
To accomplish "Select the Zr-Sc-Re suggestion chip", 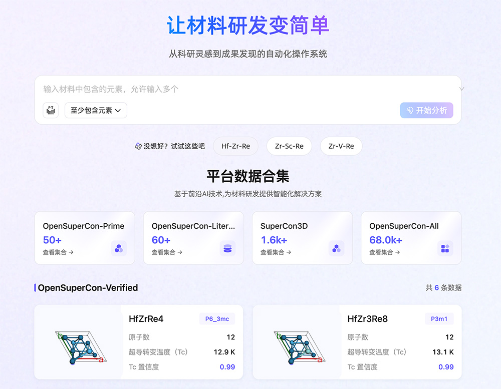I will tap(289, 146).
